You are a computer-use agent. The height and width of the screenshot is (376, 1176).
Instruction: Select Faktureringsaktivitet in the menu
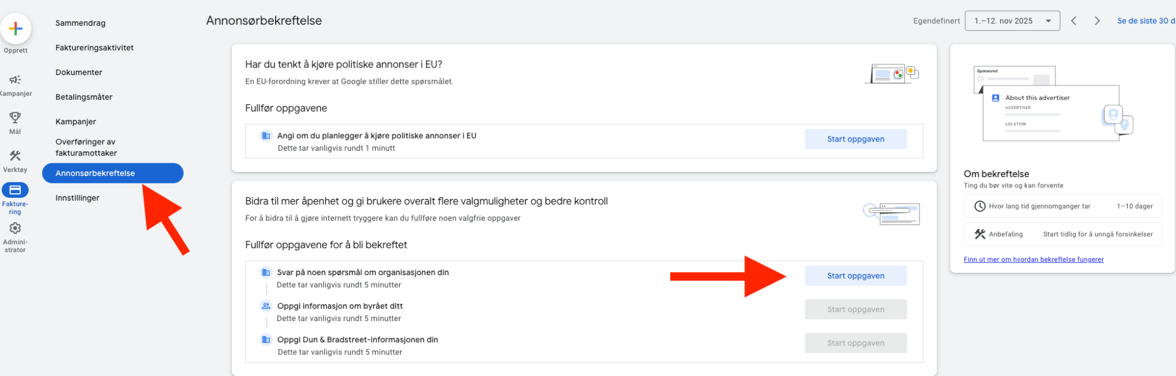tap(95, 48)
